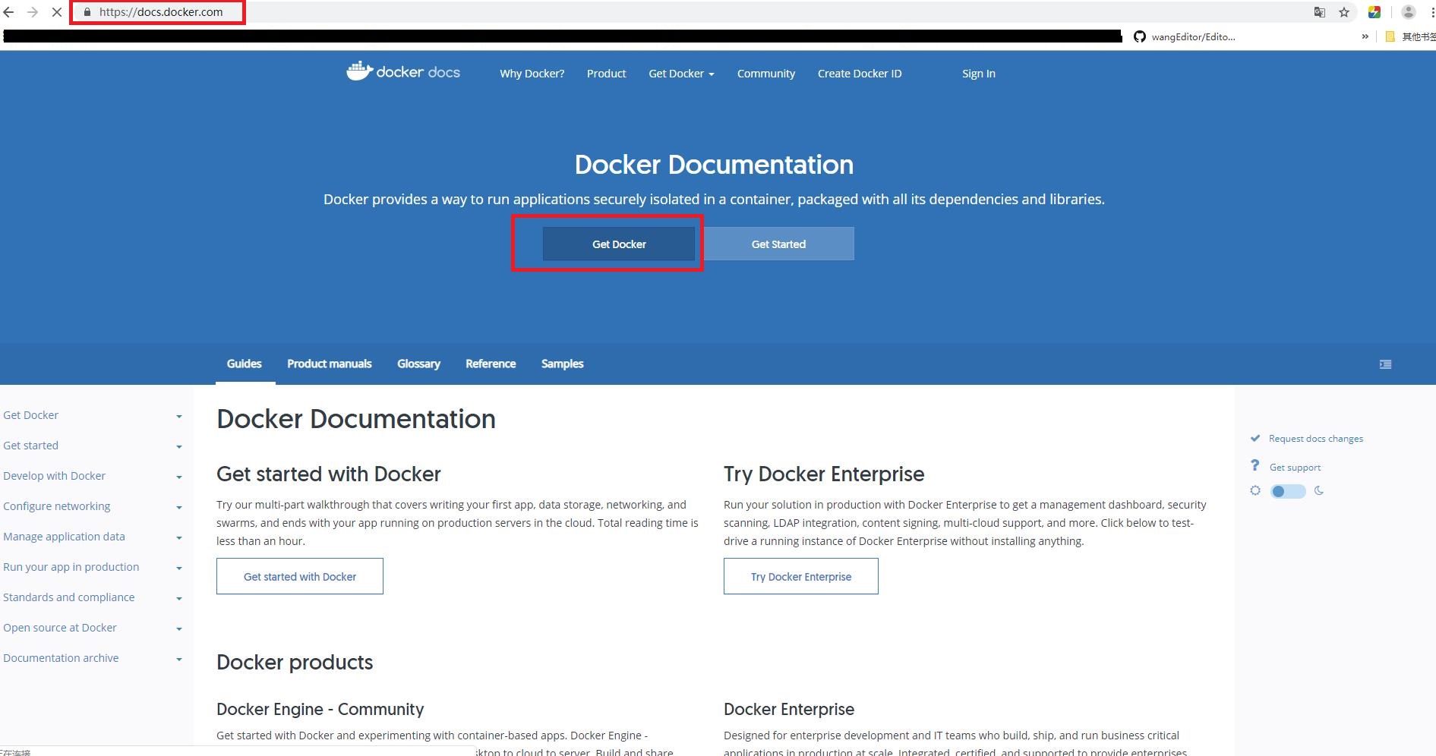Viewport: 1436px width, 756px height.
Task: Open the Samples tab
Action: tap(563, 364)
